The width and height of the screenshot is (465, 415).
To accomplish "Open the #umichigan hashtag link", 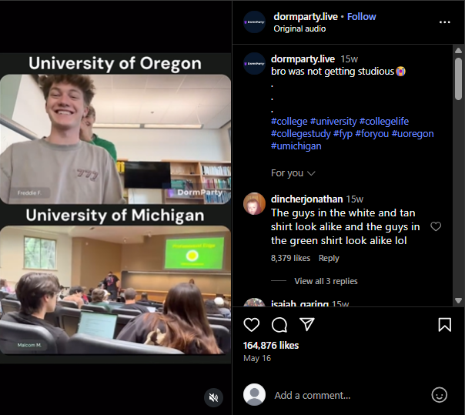I will (x=296, y=146).
